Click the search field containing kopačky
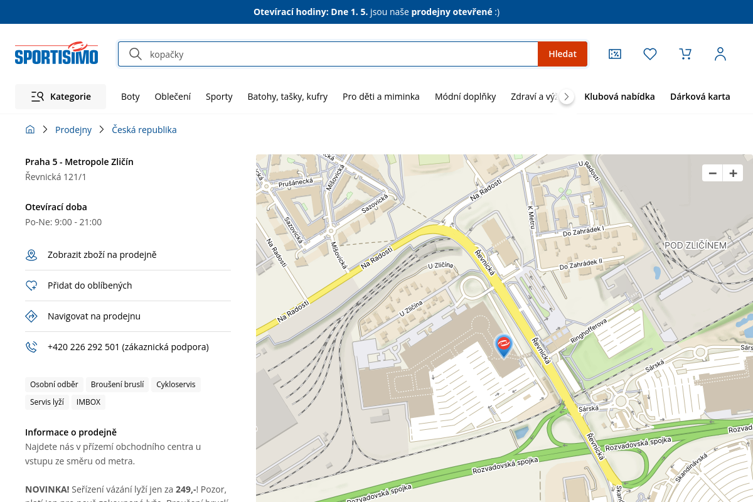The image size is (753, 502). tap(339, 54)
